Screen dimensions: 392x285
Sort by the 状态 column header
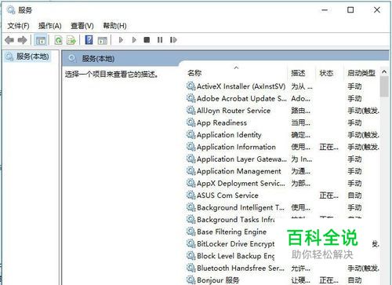326,73
